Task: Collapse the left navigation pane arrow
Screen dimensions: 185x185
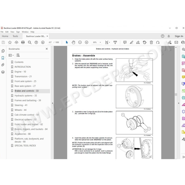Action: click(52, 103)
